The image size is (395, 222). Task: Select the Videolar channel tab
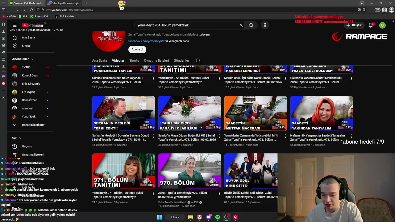(118, 60)
